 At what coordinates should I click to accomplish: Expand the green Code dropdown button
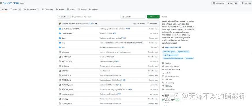pos(153,17)
